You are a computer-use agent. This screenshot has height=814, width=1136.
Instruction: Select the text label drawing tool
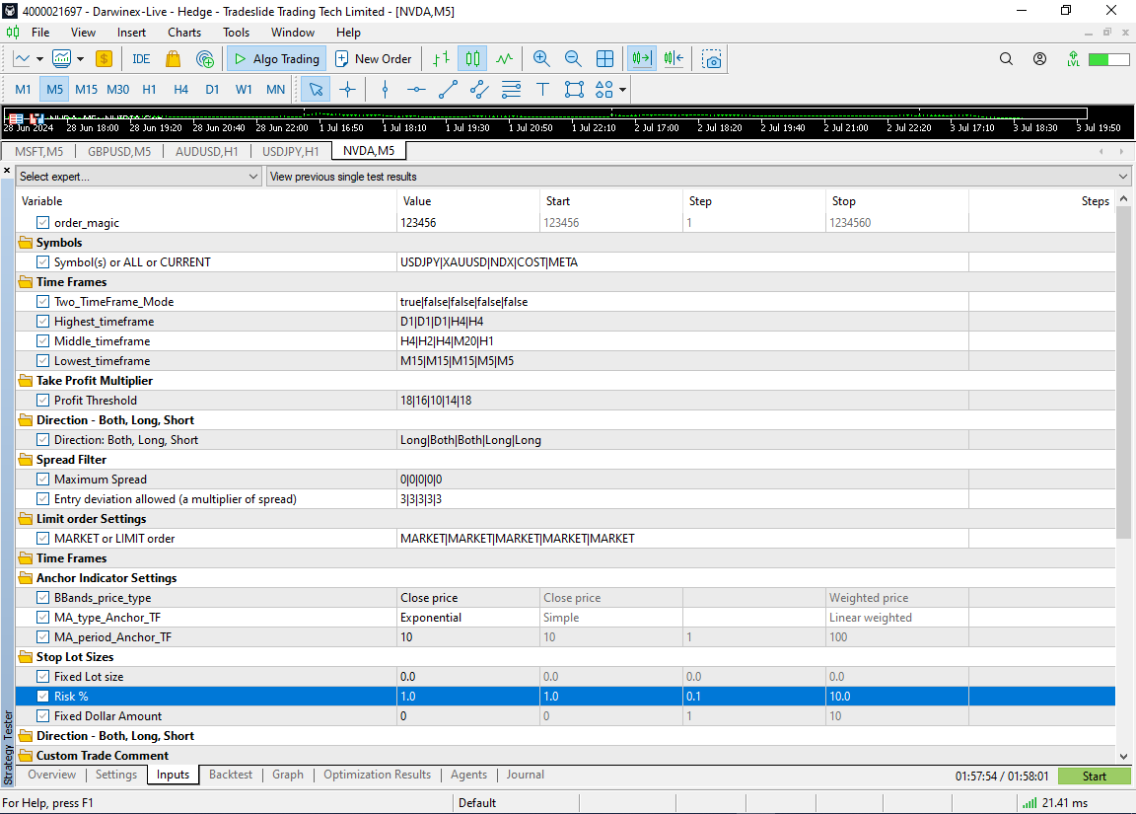click(x=542, y=90)
